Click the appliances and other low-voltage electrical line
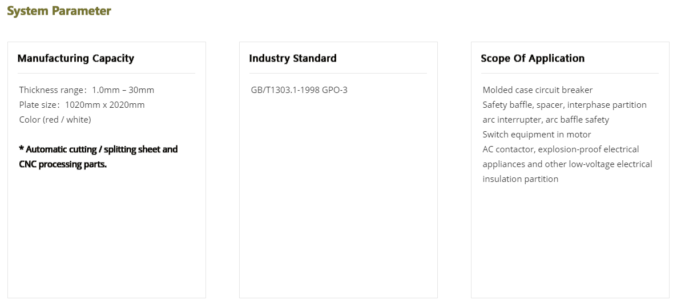This screenshot has width=677, height=308. [x=567, y=164]
